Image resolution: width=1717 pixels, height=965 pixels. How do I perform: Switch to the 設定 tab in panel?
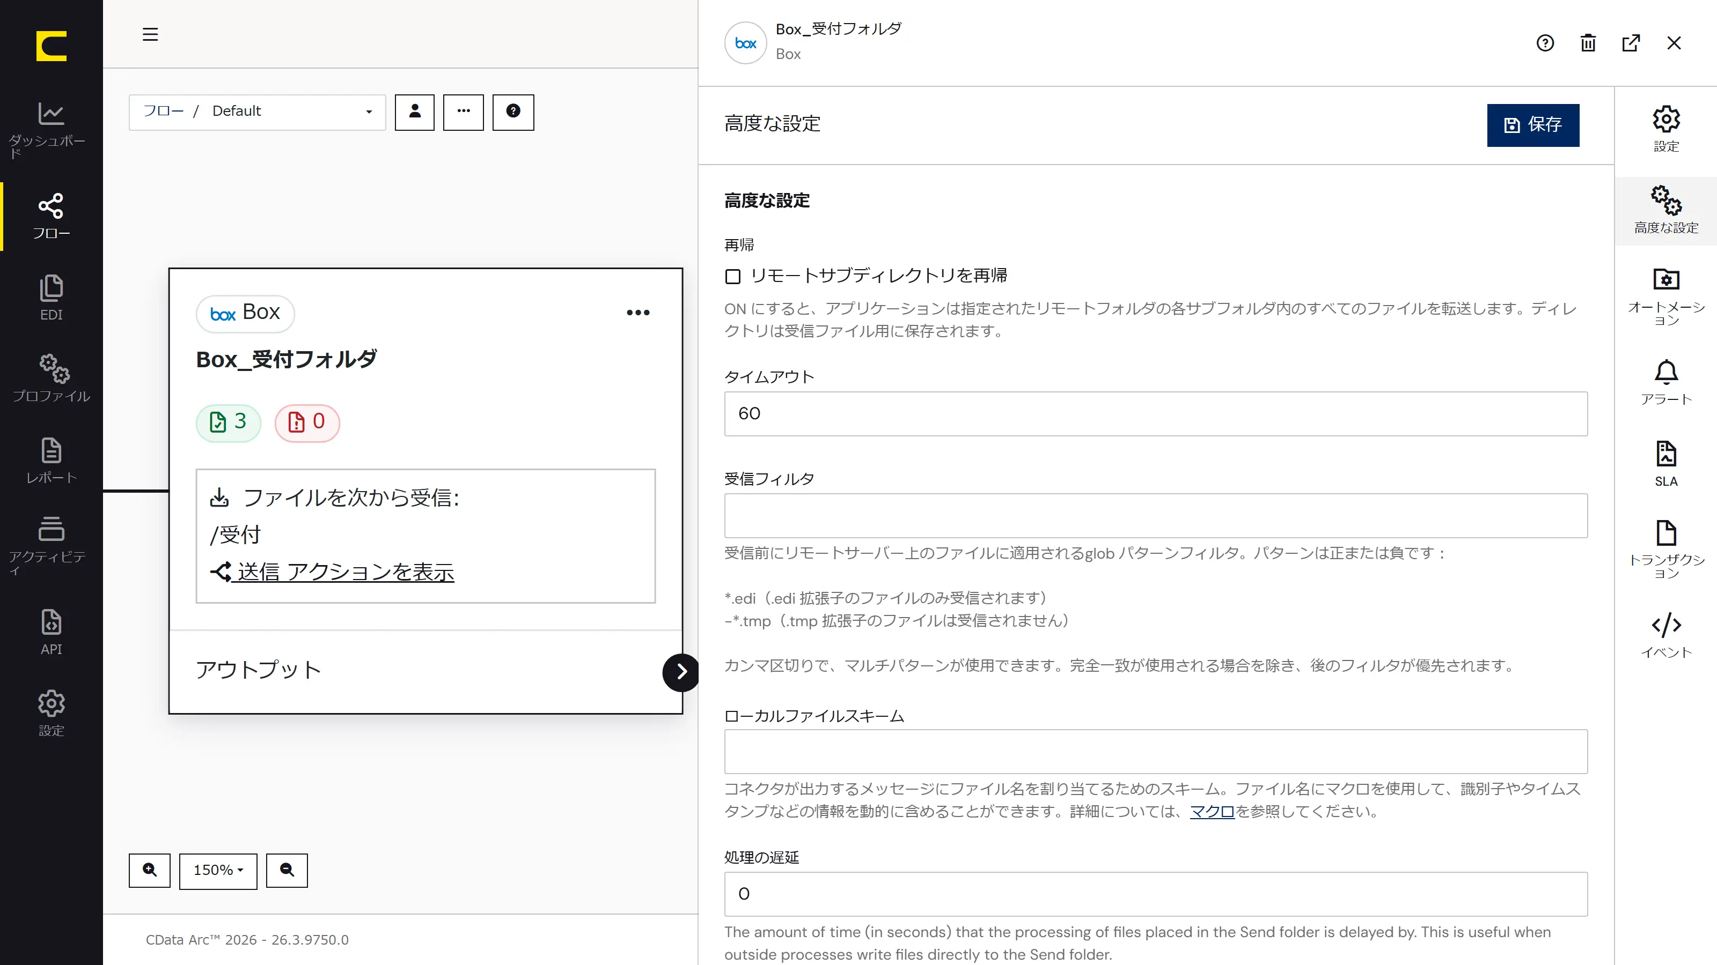tap(1665, 129)
